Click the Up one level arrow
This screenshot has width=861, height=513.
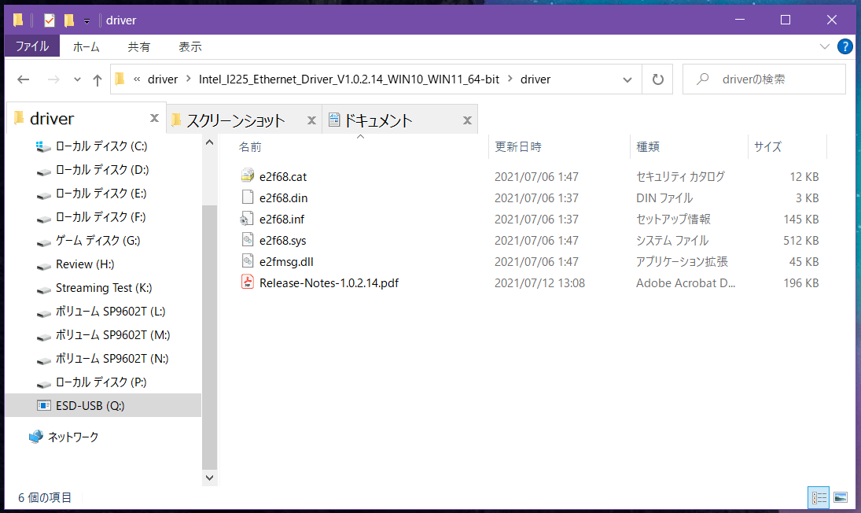[x=98, y=79]
